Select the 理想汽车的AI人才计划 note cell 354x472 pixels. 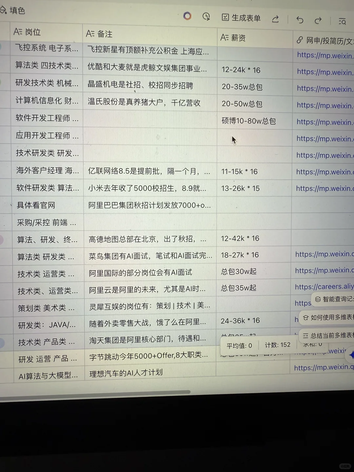150,372
